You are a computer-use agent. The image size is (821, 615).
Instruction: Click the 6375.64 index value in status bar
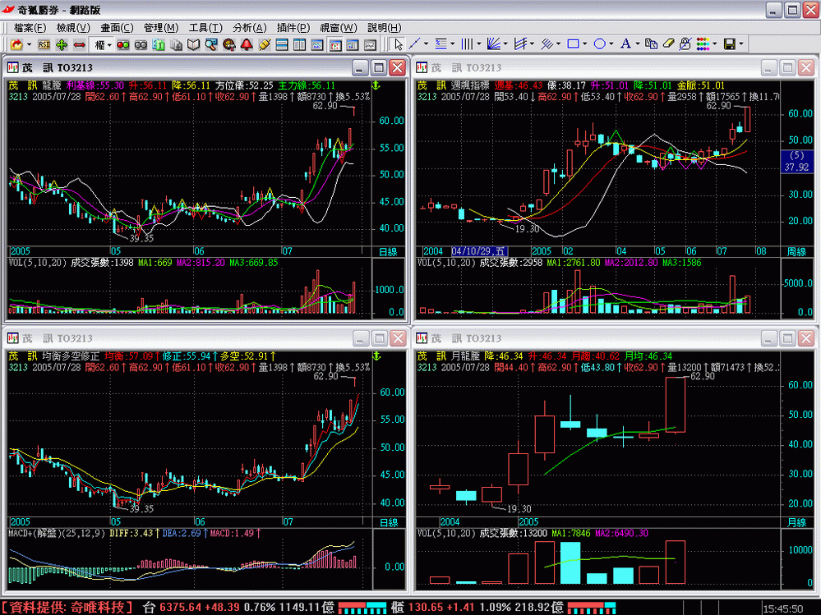click(181, 607)
